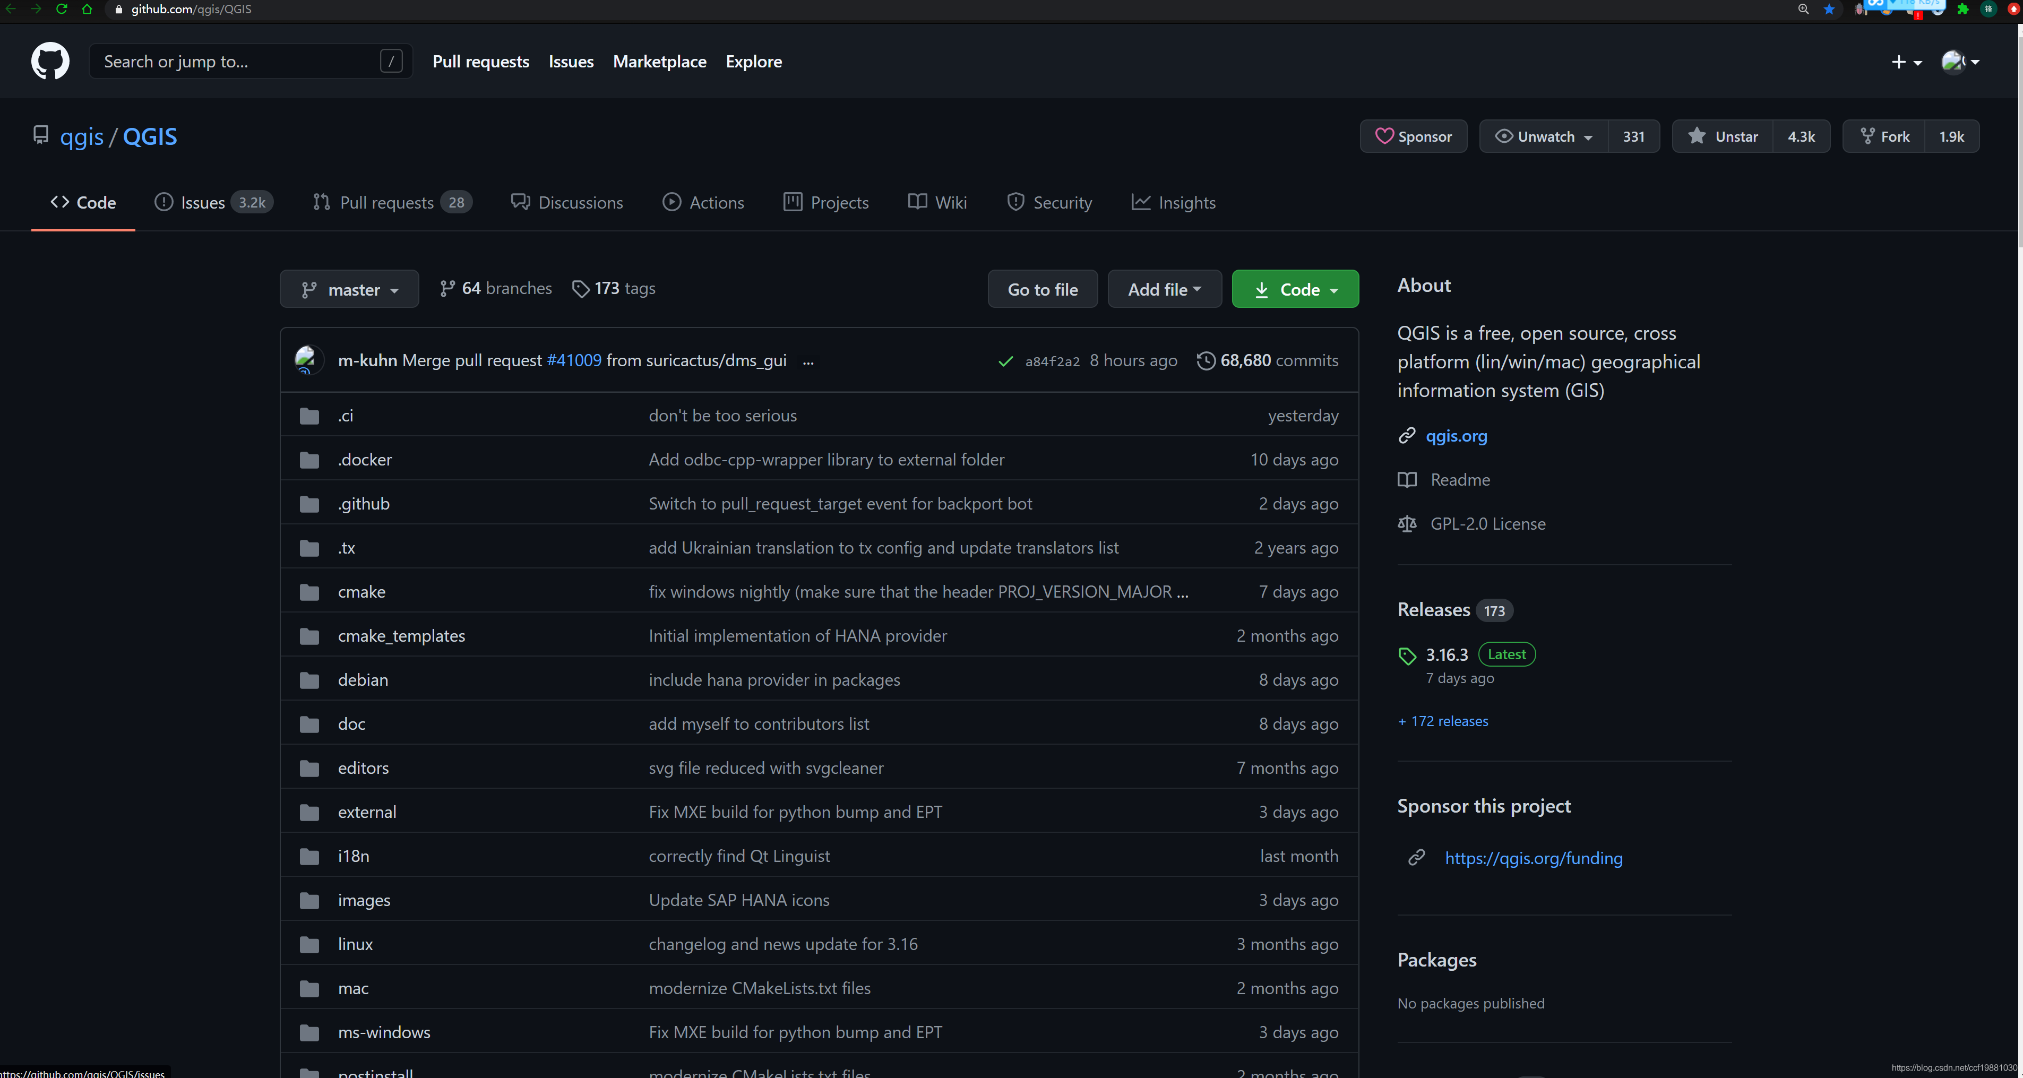The width and height of the screenshot is (2023, 1078).
Task: Click the GitHub Octocat logo
Action: 49,61
